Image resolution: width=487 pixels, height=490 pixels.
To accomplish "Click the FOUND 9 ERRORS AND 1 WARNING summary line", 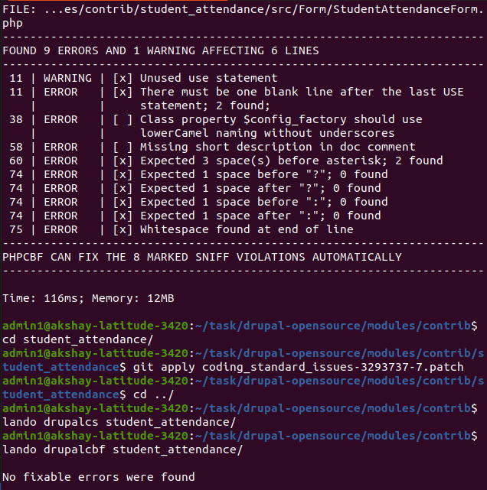I will (x=161, y=50).
